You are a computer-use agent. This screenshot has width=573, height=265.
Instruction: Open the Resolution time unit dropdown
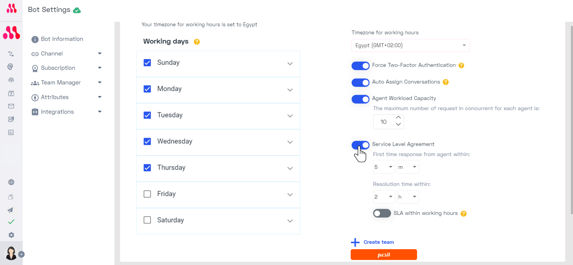tap(408, 197)
